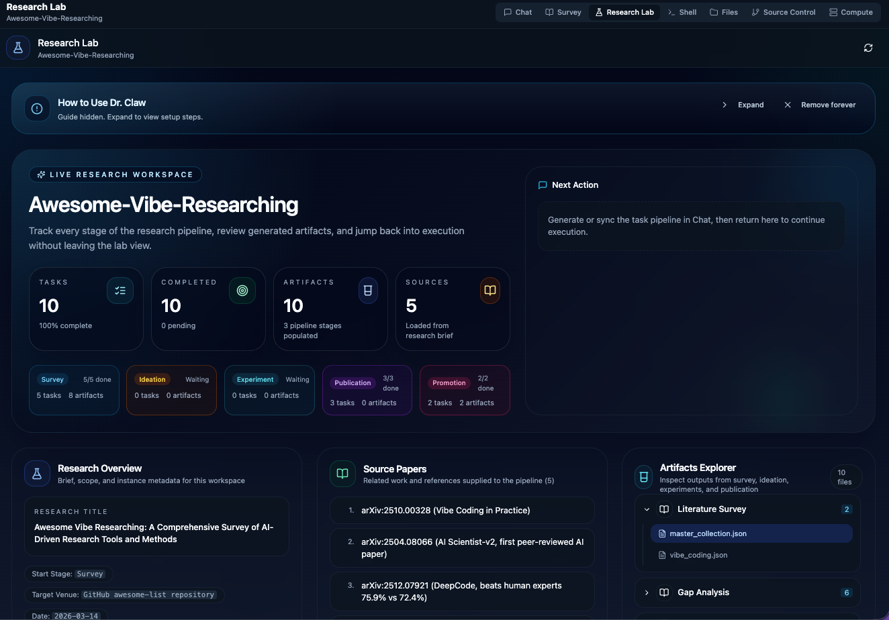Collapse the Literature Survey folder

(x=647, y=509)
